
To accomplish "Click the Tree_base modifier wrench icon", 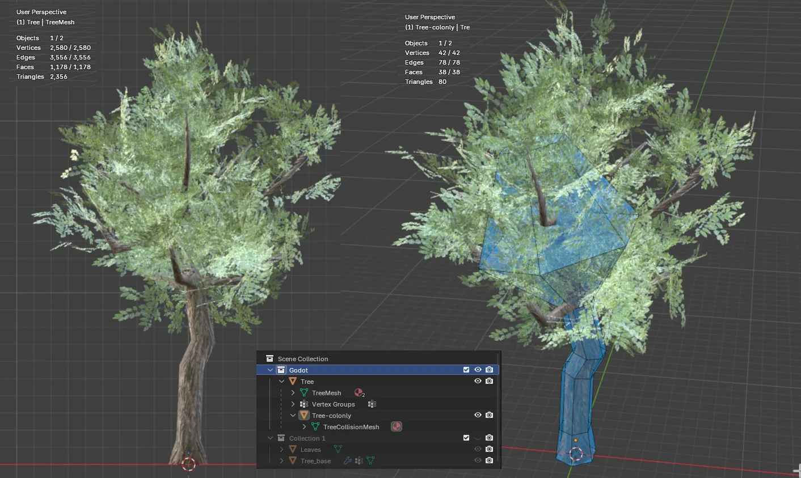I will [x=348, y=460].
